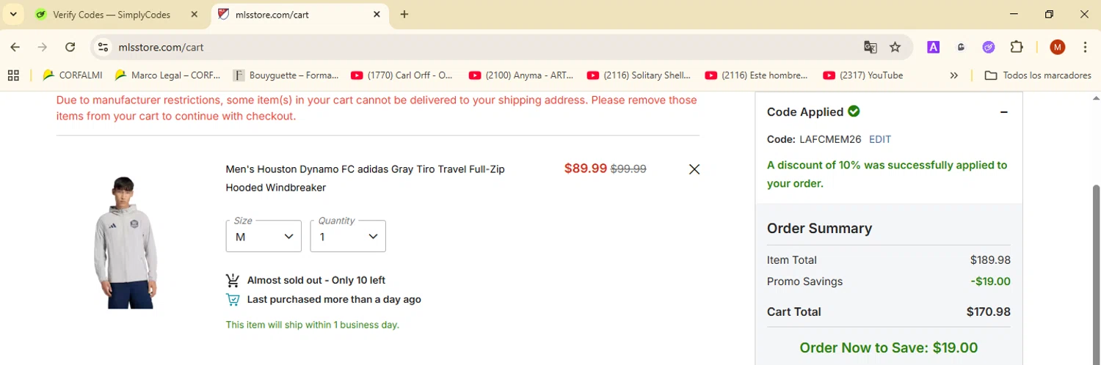
Task: Open the Quantity dropdown
Action: 348,236
